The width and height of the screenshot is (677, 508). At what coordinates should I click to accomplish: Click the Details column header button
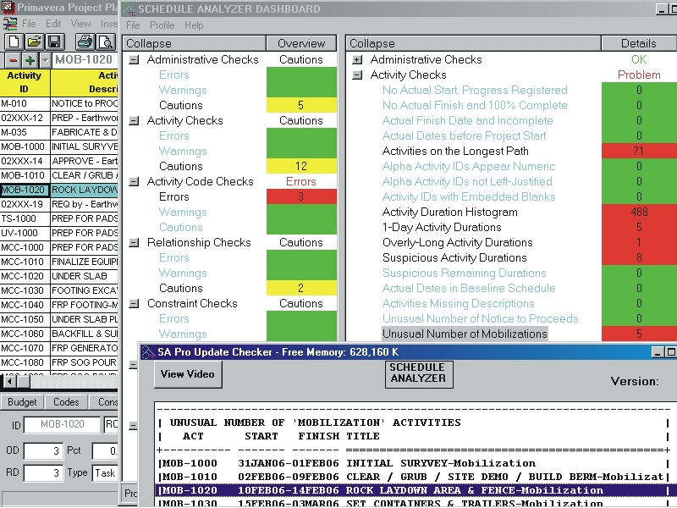click(x=639, y=44)
